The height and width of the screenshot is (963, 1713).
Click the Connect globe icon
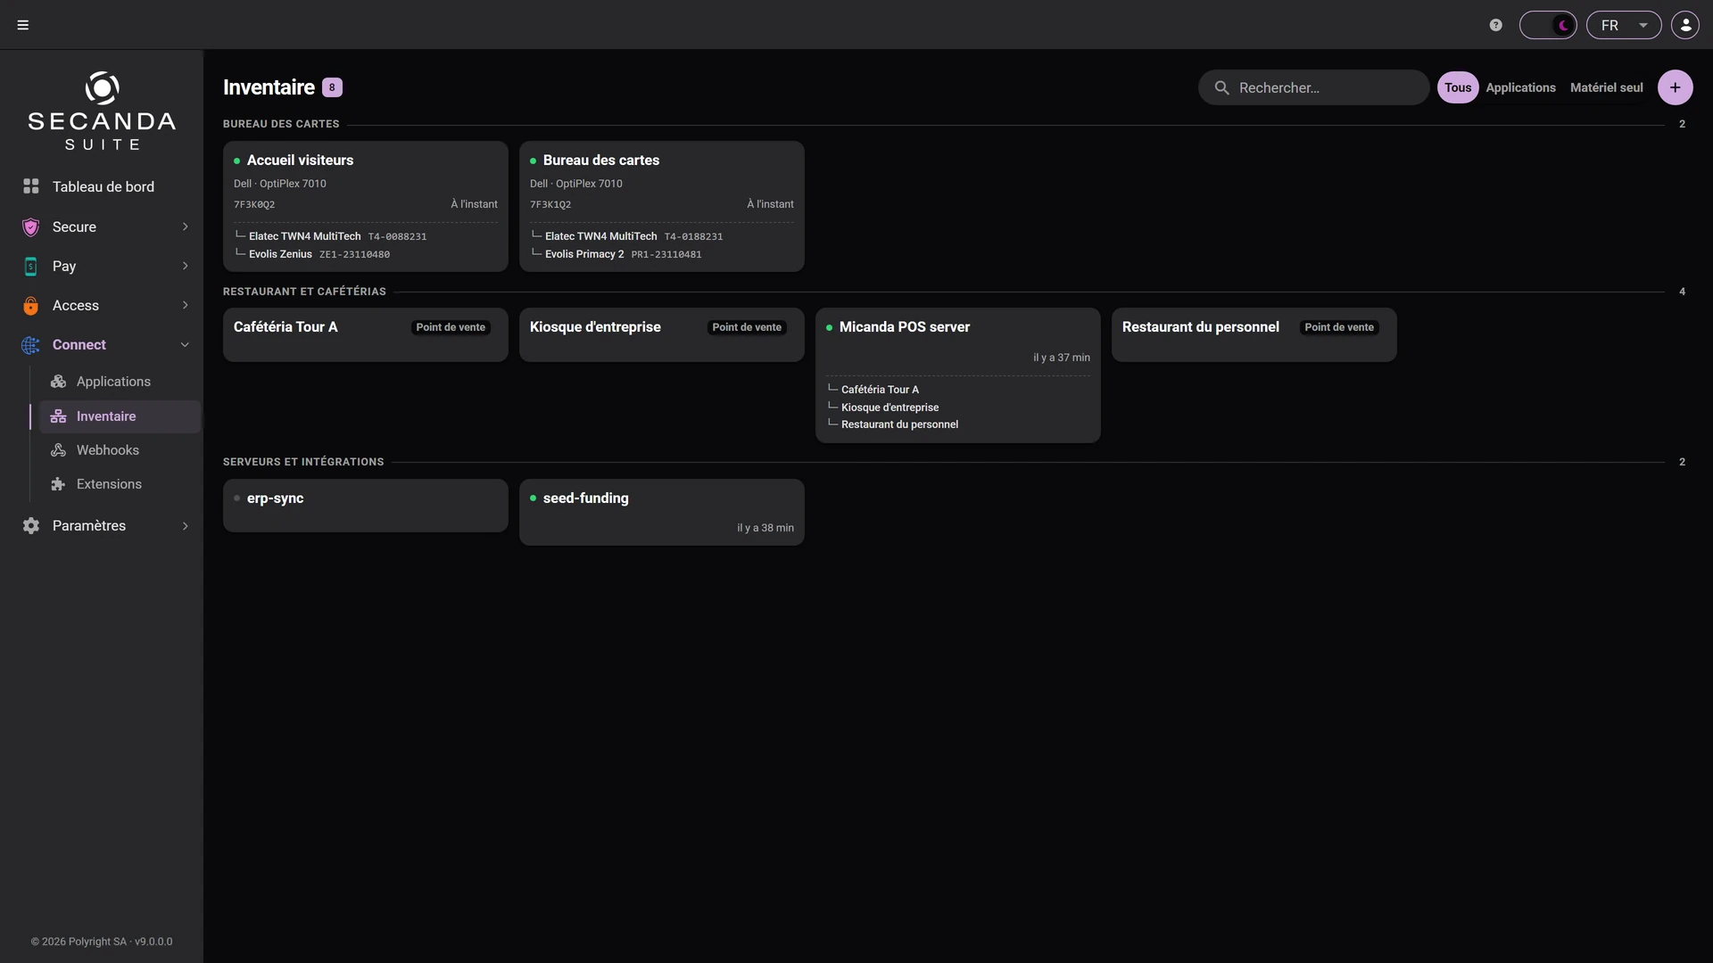point(31,345)
